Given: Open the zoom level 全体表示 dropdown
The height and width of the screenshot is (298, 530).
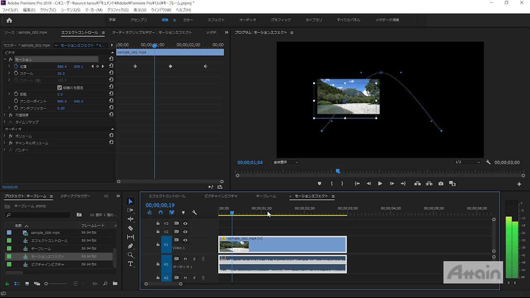Looking at the screenshot, I should [286, 162].
